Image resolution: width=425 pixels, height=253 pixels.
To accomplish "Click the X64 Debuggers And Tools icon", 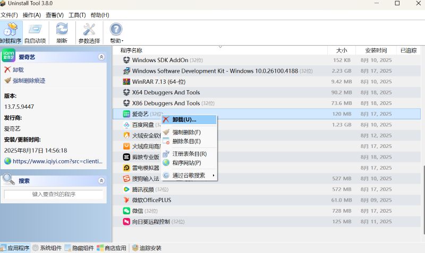I will (126, 92).
